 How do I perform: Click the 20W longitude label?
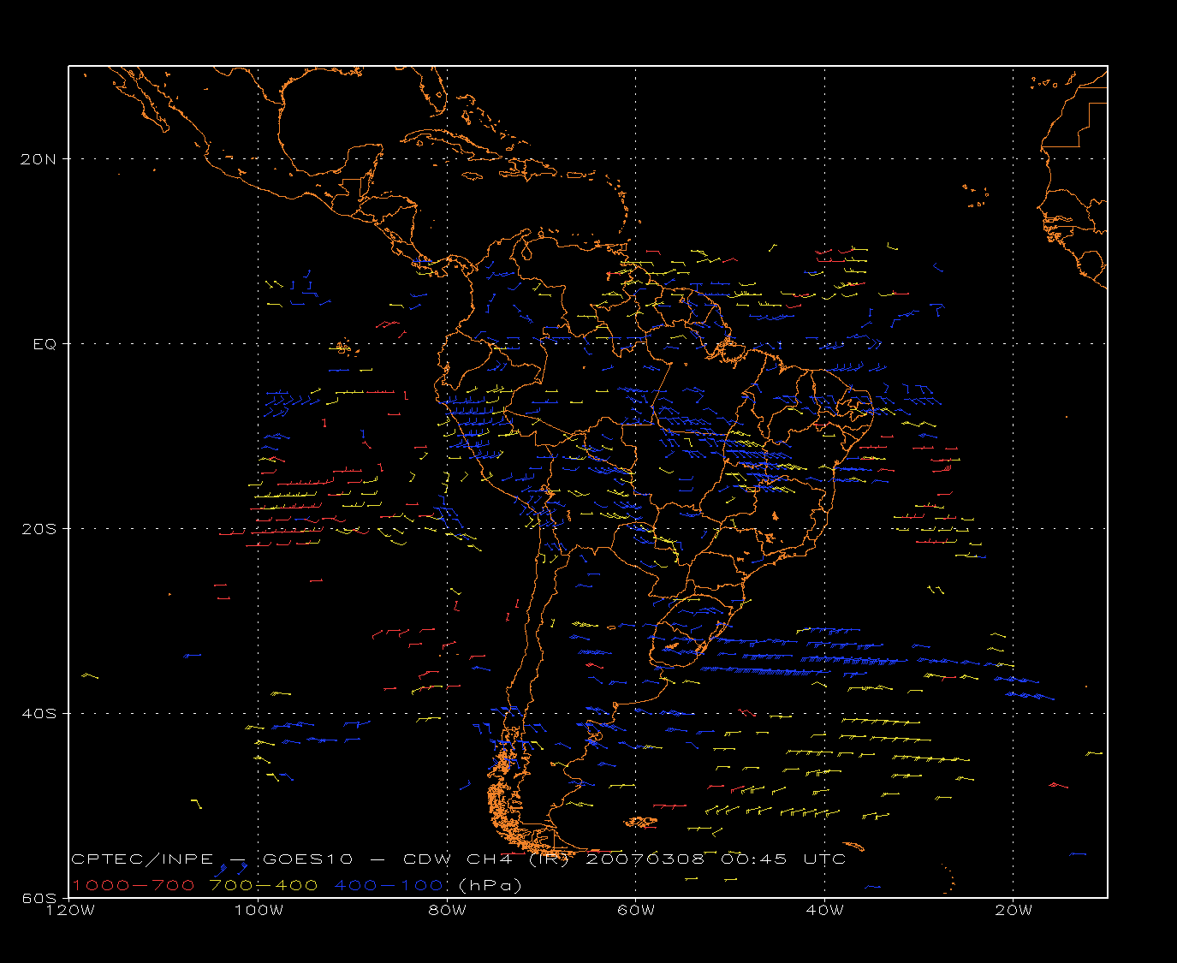[1014, 910]
